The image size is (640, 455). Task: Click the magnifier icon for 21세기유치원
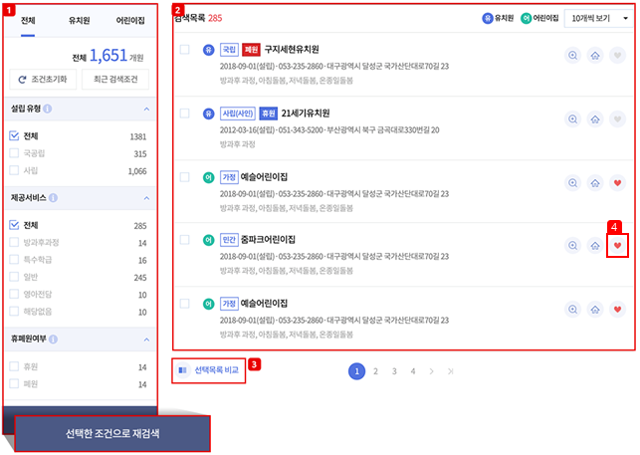[572, 118]
